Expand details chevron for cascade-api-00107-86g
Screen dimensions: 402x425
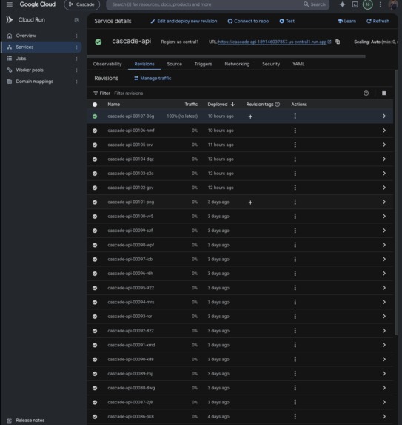tap(384, 116)
